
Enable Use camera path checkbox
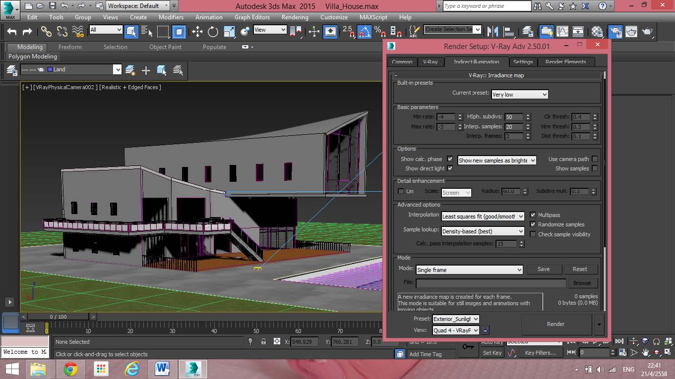pyautogui.click(x=595, y=159)
